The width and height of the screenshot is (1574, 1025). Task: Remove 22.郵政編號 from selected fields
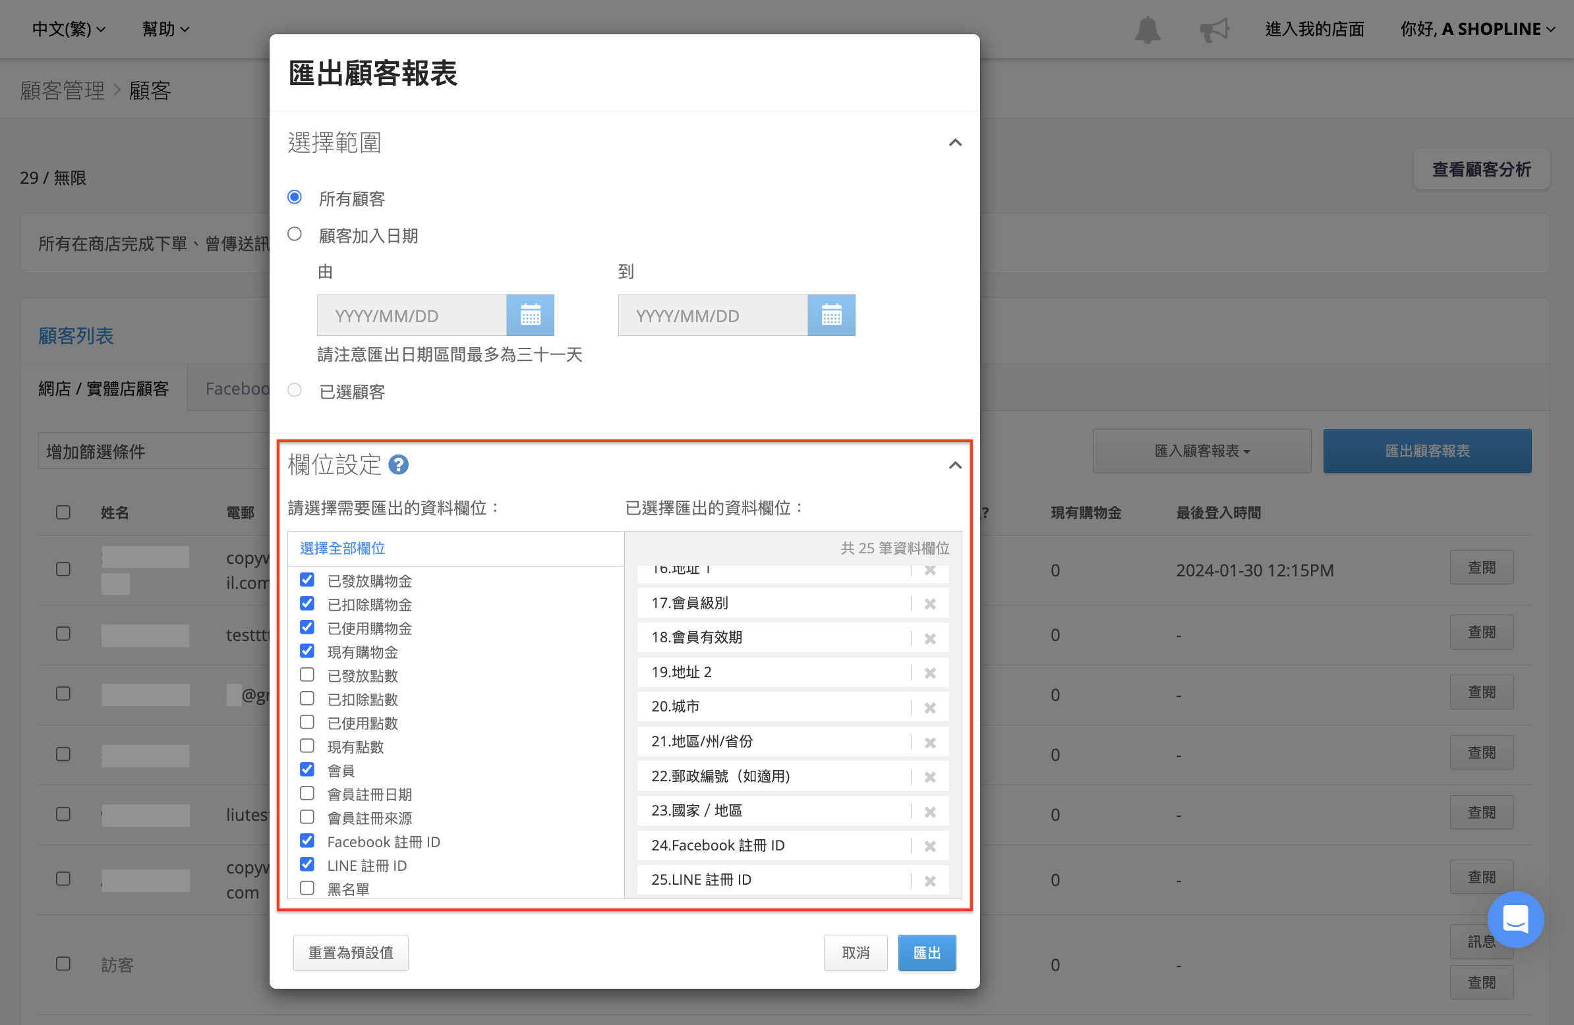930,777
